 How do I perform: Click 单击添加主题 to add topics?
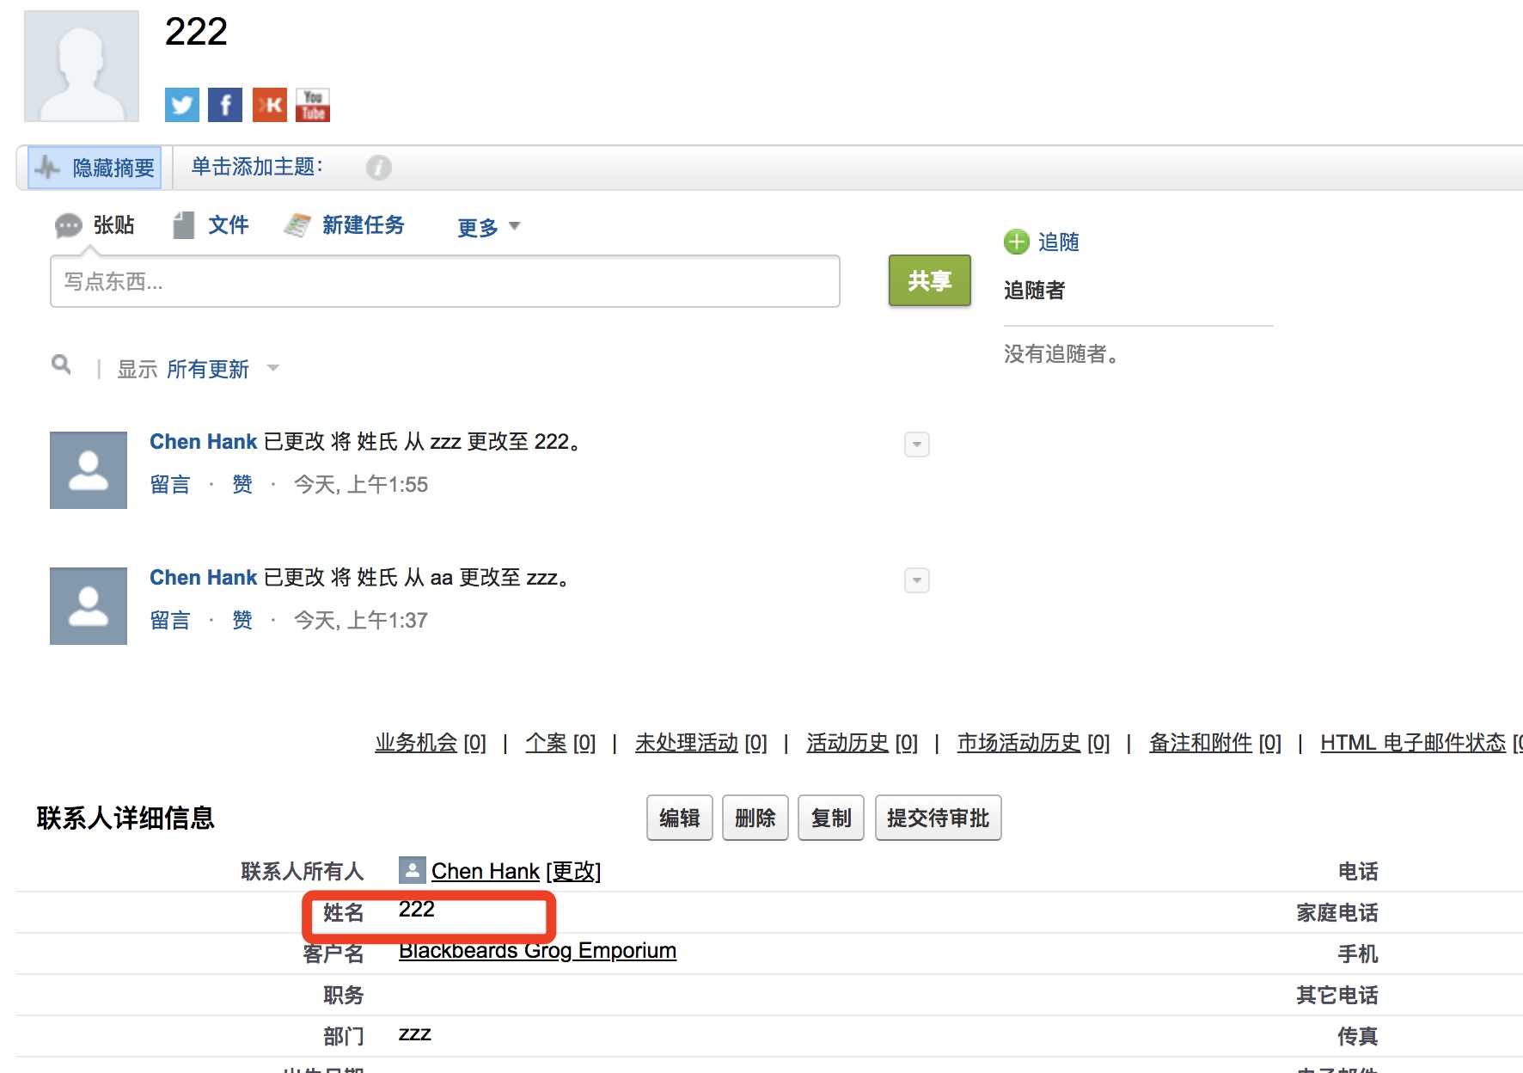257,167
